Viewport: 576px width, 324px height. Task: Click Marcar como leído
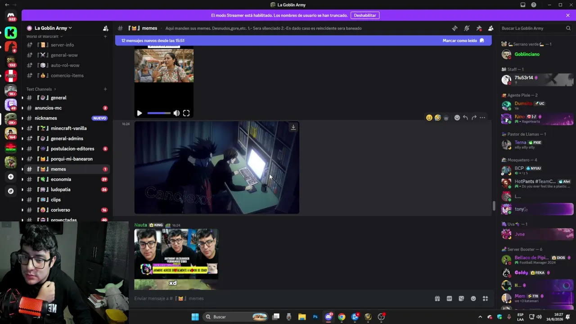463,40
